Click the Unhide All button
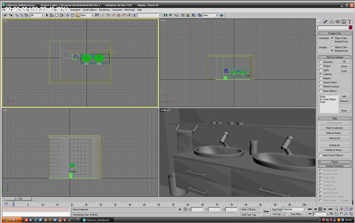The image size is (355, 223). tap(334, 145)
